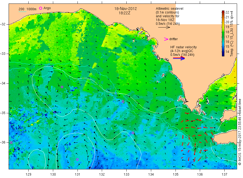The height and width of the screenshot is (178, 243).
Task: Click Argo float marker near 133.3, -35.7
Action: tap(133, 133)
